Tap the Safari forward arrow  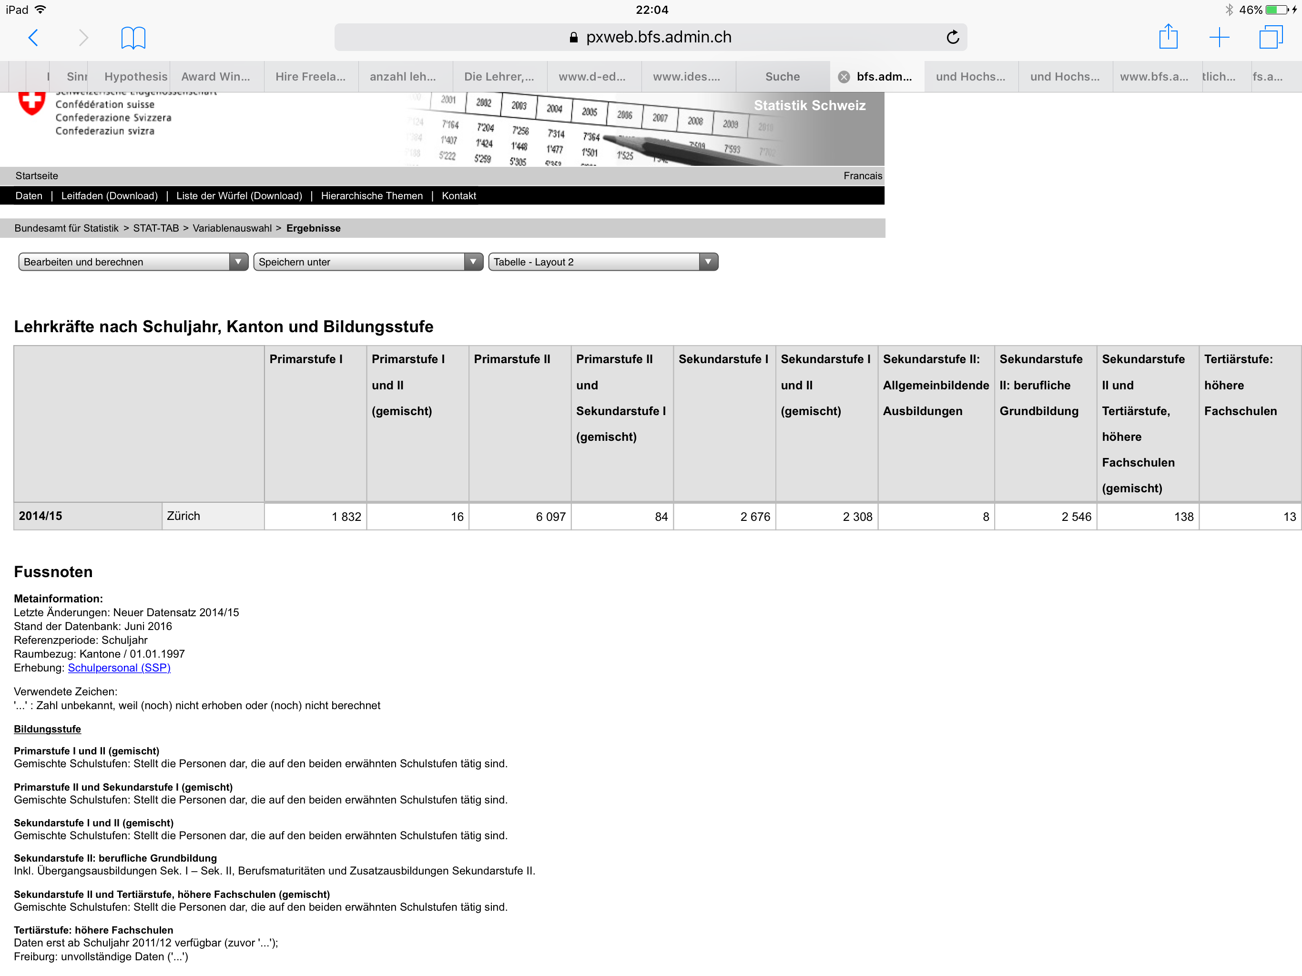pyautogui.click(x=83, y=38)
